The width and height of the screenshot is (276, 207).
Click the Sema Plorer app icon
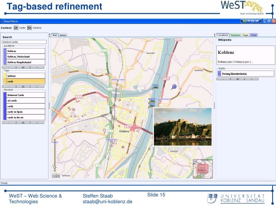2,21
